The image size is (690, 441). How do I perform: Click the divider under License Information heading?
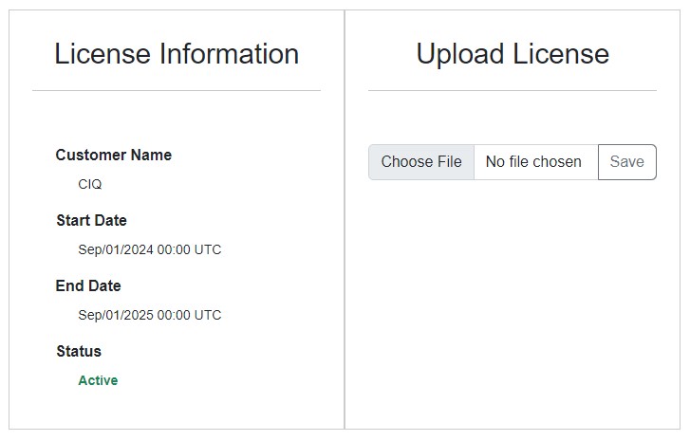point(177,90)
